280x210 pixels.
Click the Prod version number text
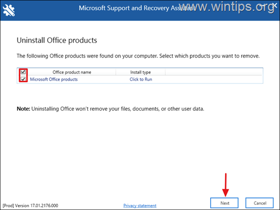pos(30,205)
